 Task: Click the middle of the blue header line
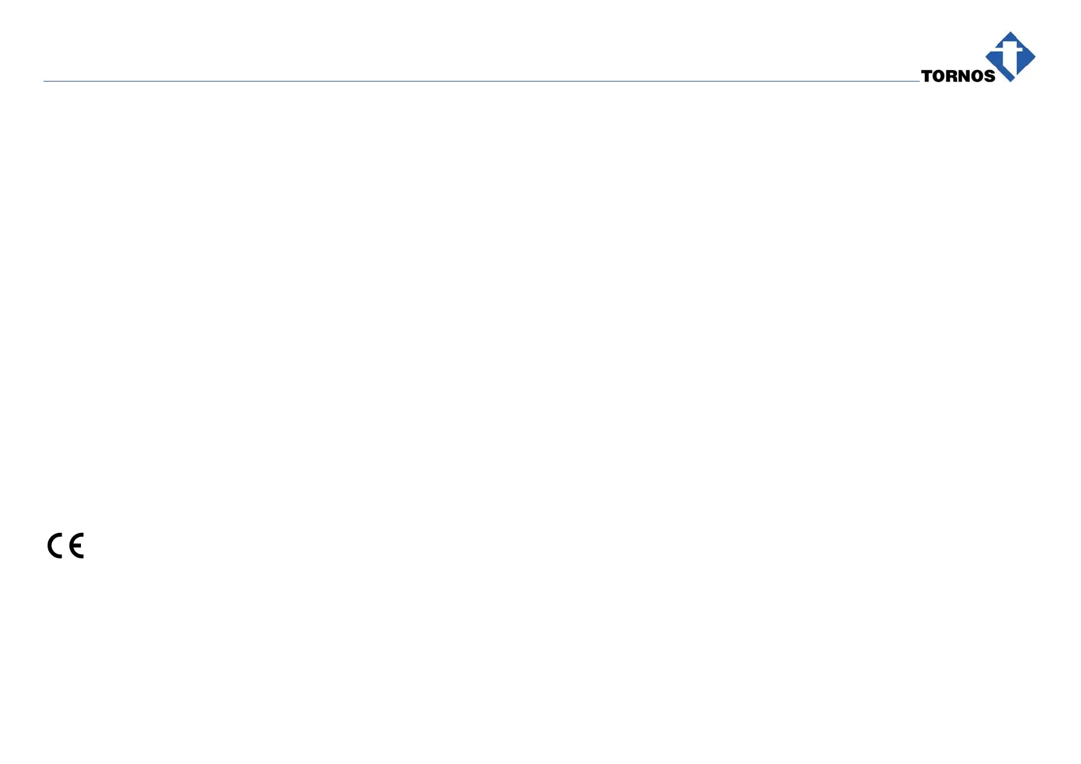pyautogui.click(x=482, y=82)
